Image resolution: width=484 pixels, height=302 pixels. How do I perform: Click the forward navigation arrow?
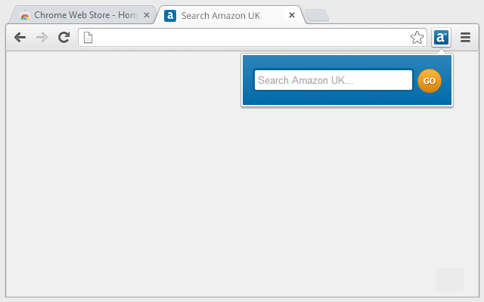click(42, 38)
